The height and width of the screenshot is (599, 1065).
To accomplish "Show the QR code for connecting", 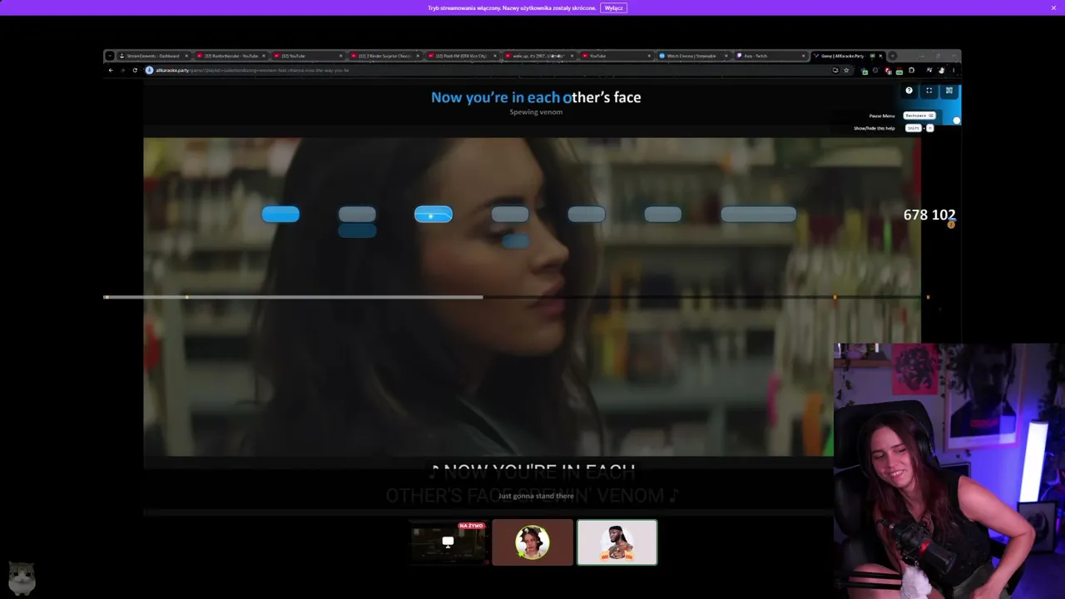I will (x=949, y=91).
